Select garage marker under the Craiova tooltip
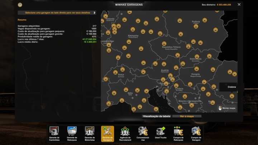 (232, 96)
